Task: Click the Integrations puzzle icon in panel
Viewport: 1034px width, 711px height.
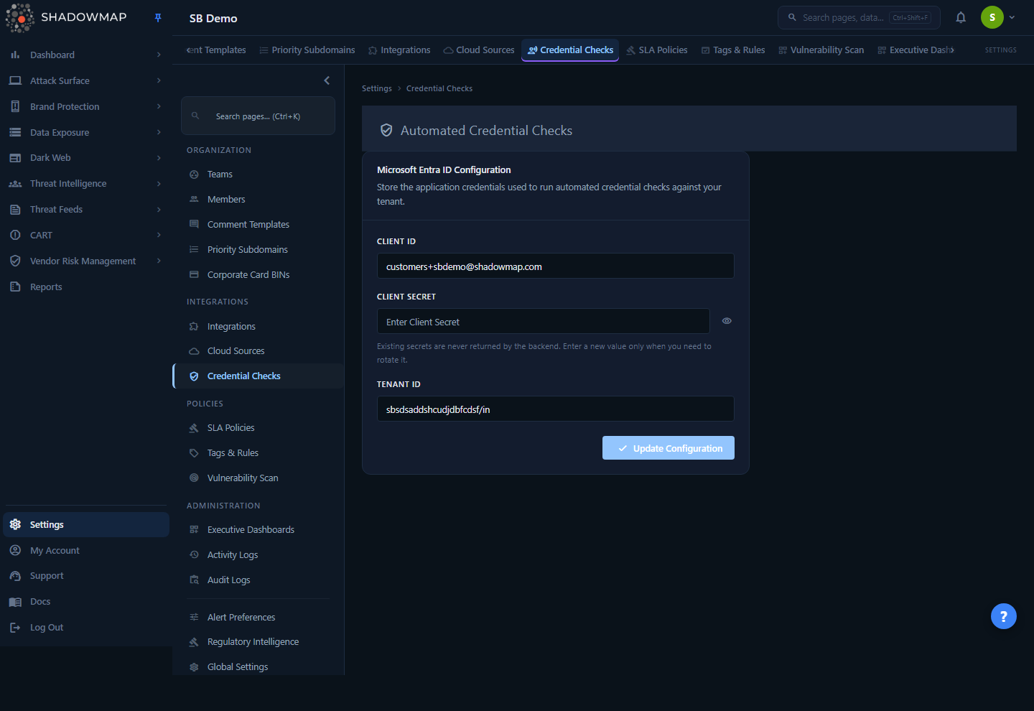Action: (194, 326)
